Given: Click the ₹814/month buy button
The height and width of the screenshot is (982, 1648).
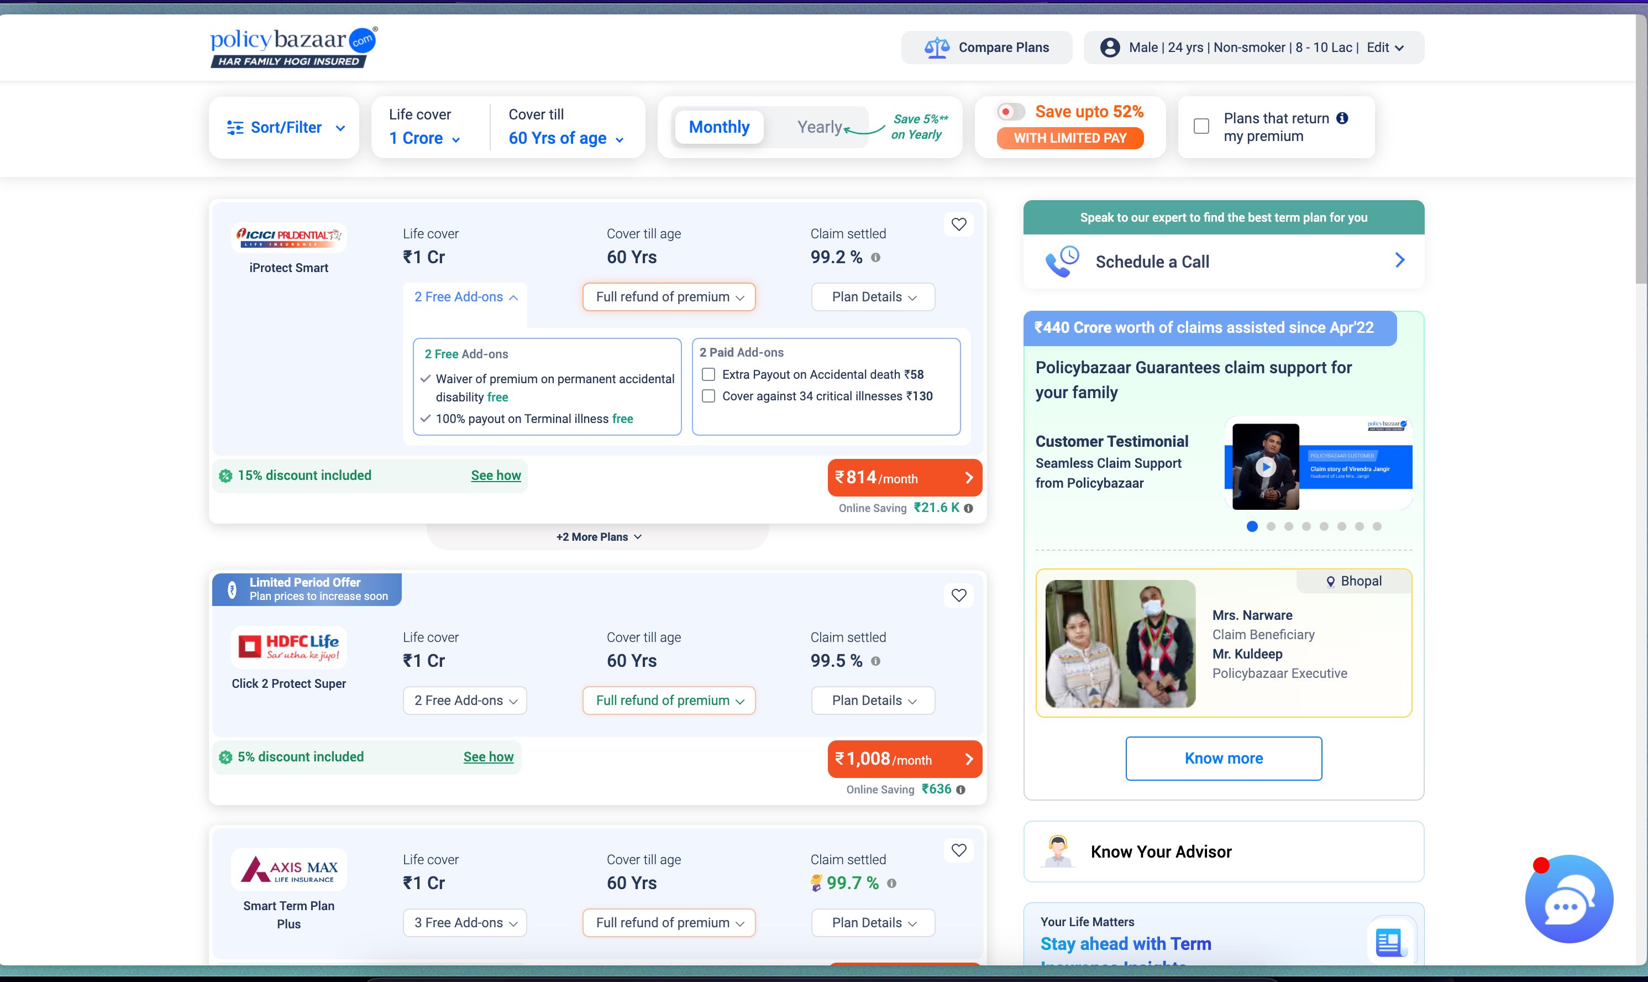Looking at the screenshot, I should point(905,478).
